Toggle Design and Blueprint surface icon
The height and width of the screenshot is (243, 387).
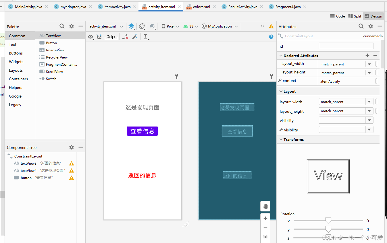132,26
